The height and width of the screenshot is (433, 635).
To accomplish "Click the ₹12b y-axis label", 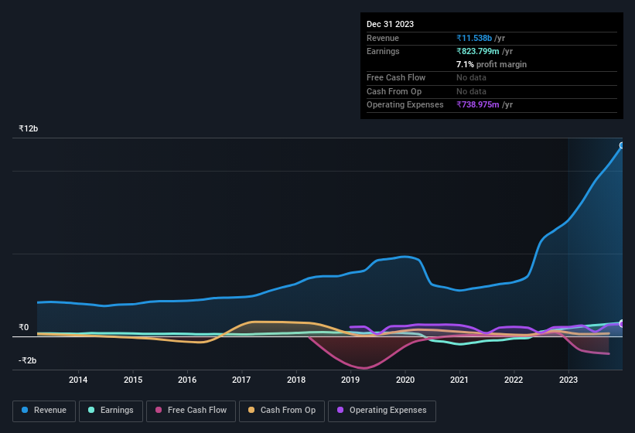I will (x=28, y=128).
